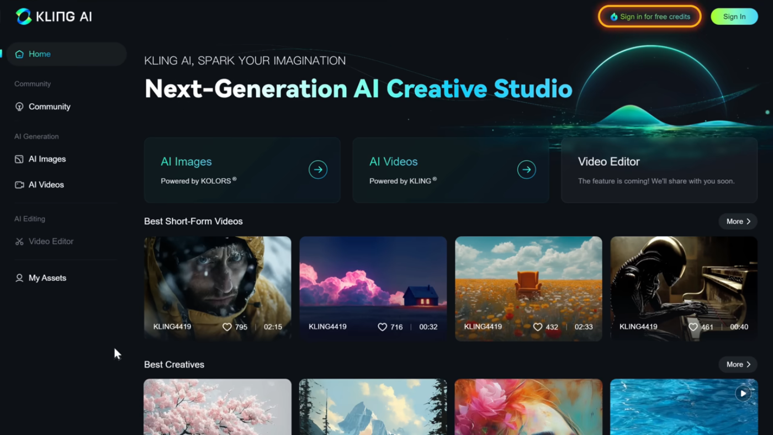Click the play icon on water creative thumbnail
The height and width of the screenshot is (435, 773).
pos(743,393)
